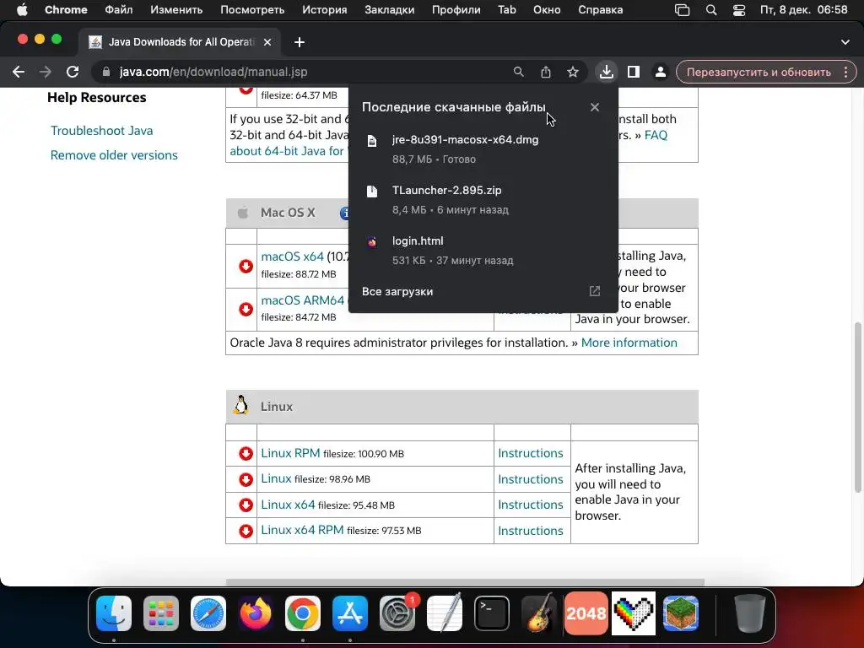
Task: Bookmark this page with the star icon
Action: pyautogui.click(x=573, y=72)
